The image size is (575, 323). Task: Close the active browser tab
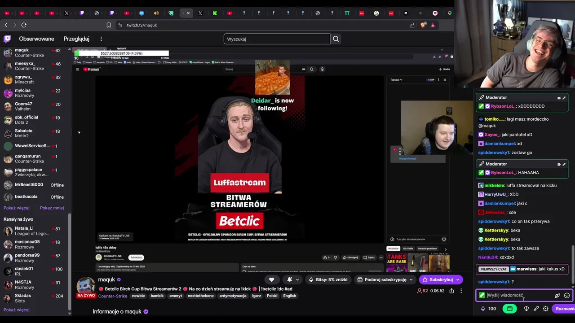click(188, 13)
